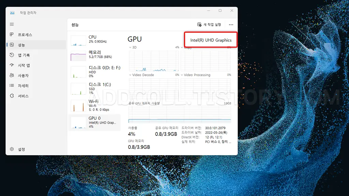349x196 pixels.
Task: Select GPU 0 in the performance list
Action: coord(95,123)
